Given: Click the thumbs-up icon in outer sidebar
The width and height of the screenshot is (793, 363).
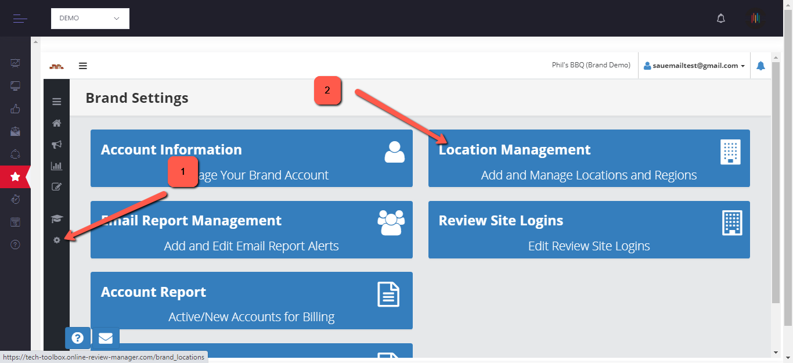Looking at the screenshot, I should point(16,109).
